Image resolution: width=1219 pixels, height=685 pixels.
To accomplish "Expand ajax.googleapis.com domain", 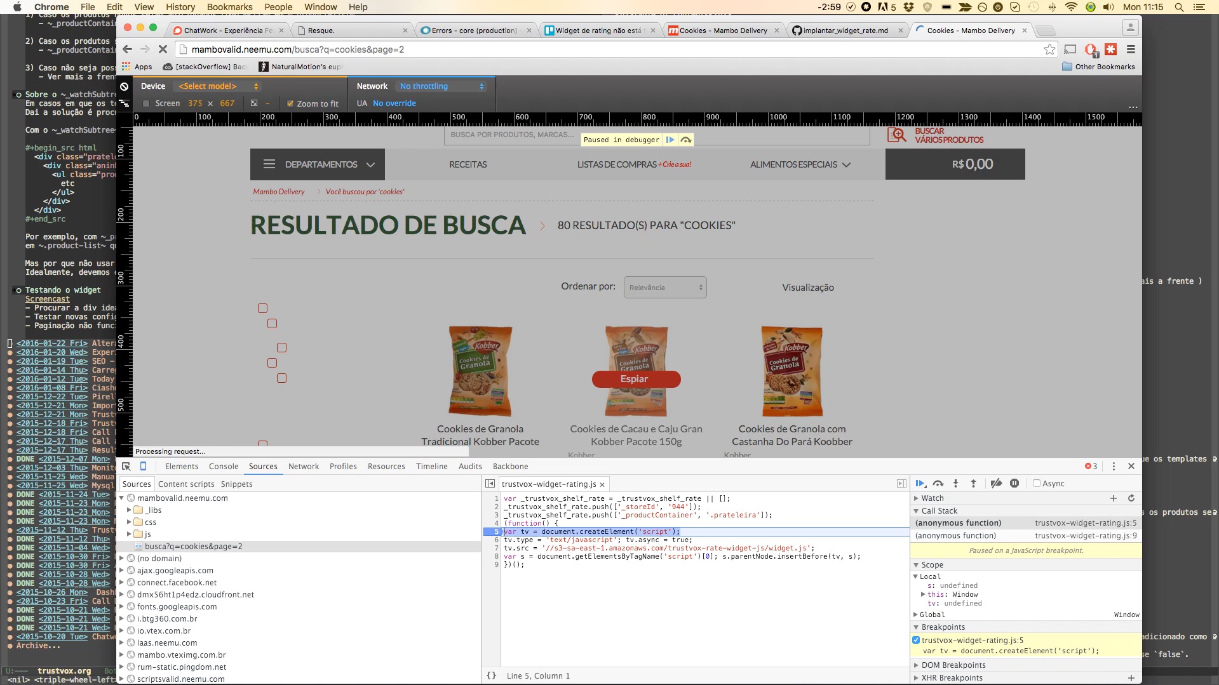I will click(121, 571).
